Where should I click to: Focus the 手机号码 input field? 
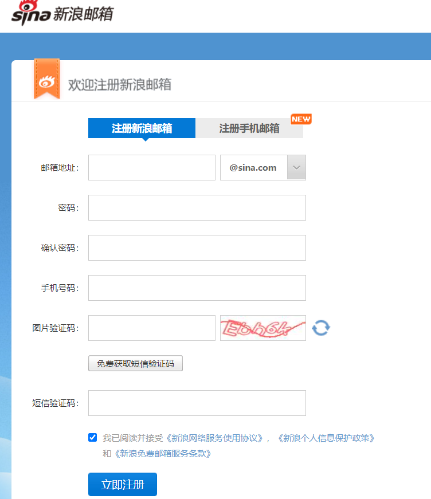pyautogui.click(x=197, y=288)
